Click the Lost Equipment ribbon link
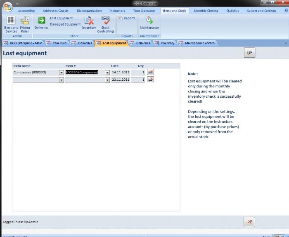This screenshot has width=289, height=237. (x=61, y=18)
